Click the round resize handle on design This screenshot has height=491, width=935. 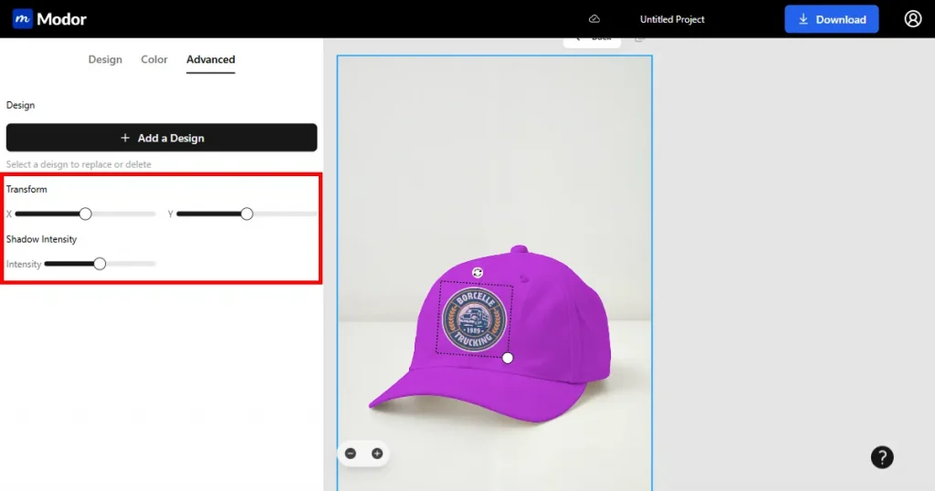pyautogui.click(x=508, y=358)
